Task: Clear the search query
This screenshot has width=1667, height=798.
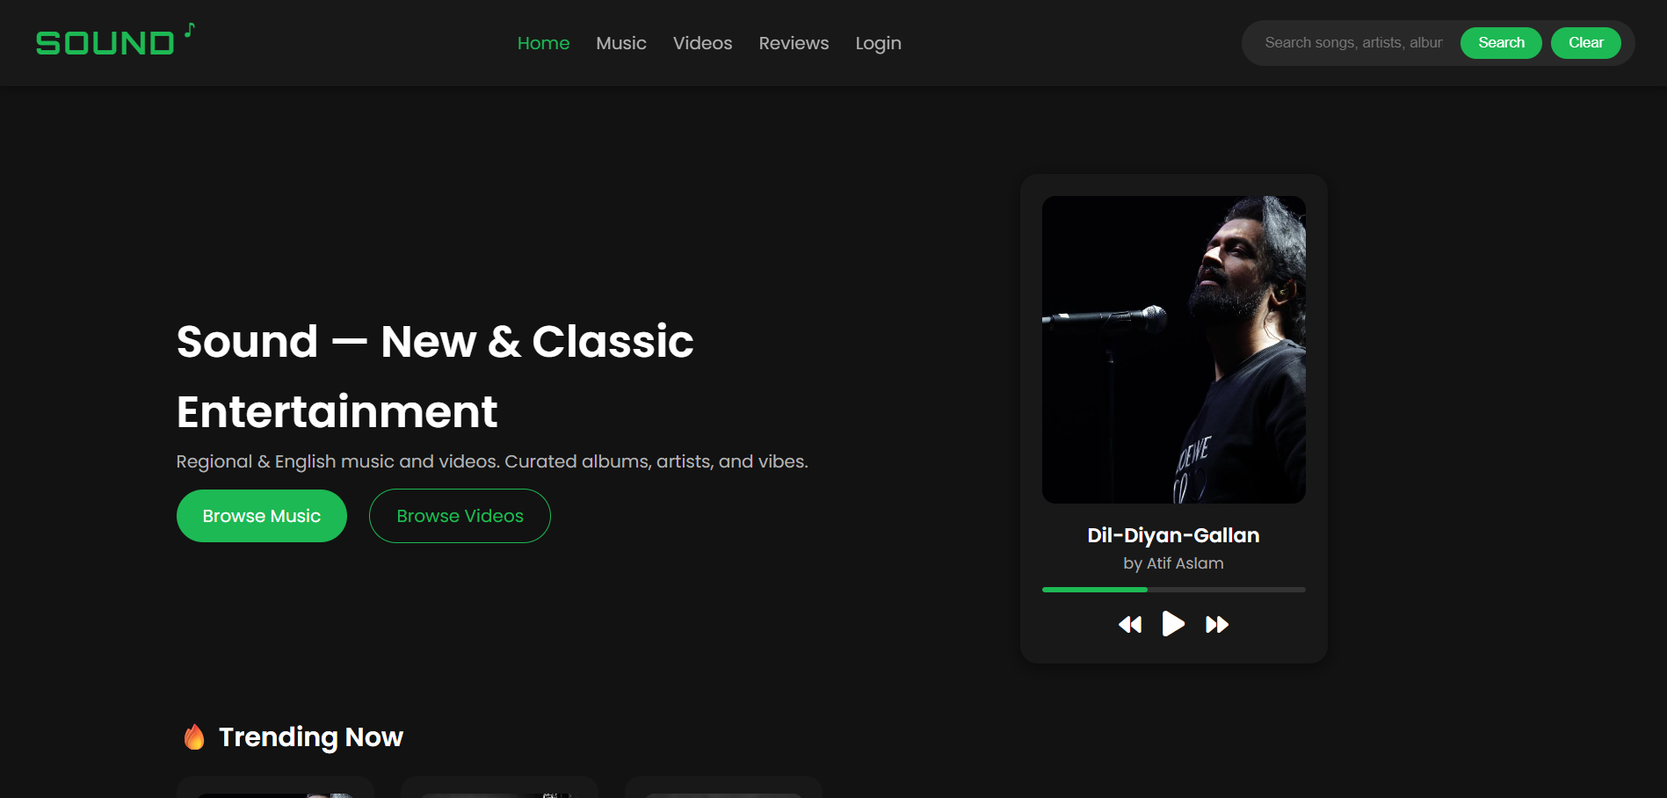Action: (1585, 42)
